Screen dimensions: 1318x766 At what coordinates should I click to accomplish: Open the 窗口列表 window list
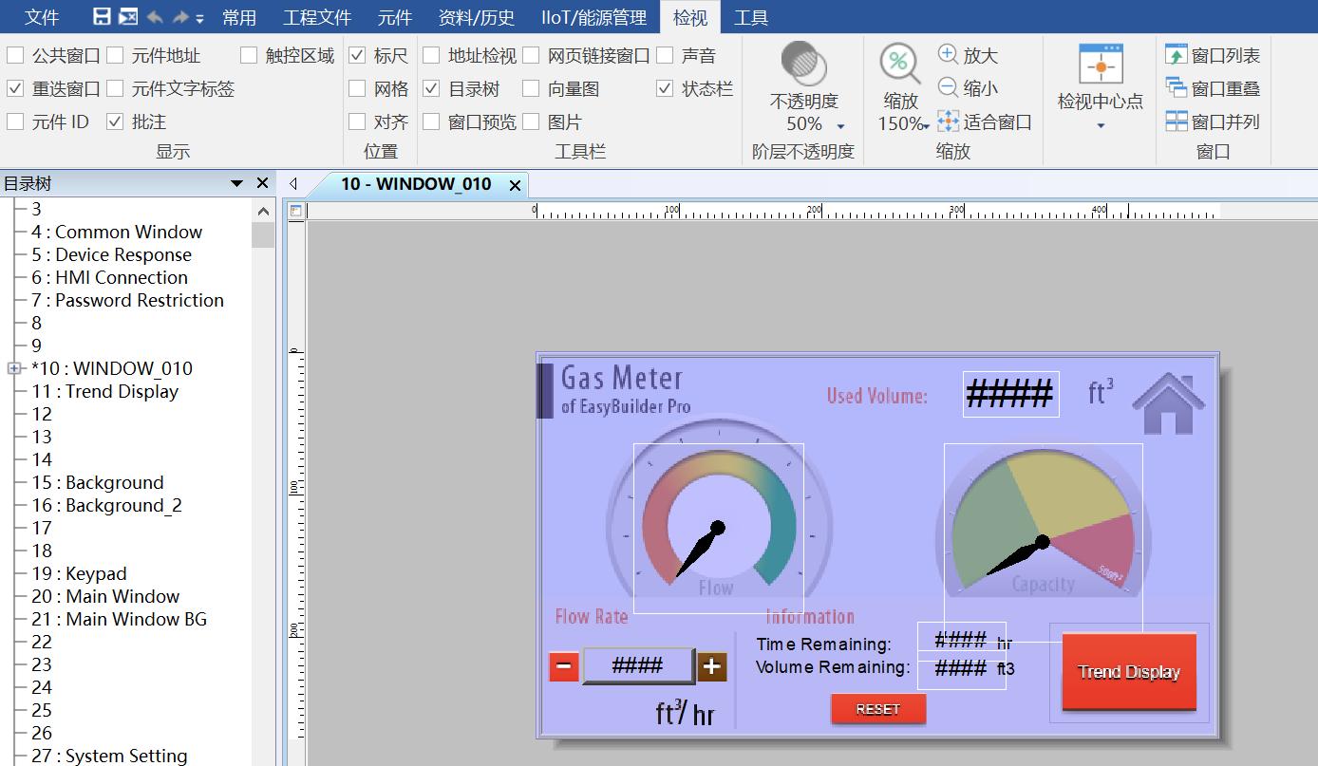click(x=1213, y=55)
